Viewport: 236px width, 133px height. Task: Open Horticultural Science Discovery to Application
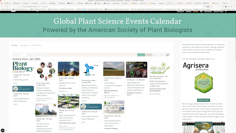(x=112, y=123)
